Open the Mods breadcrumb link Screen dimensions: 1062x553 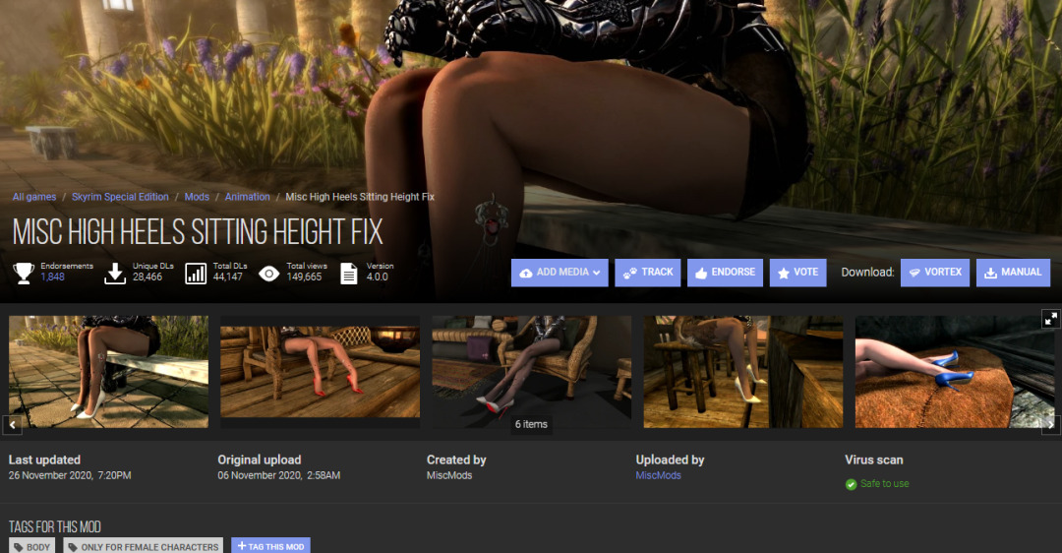197,197
